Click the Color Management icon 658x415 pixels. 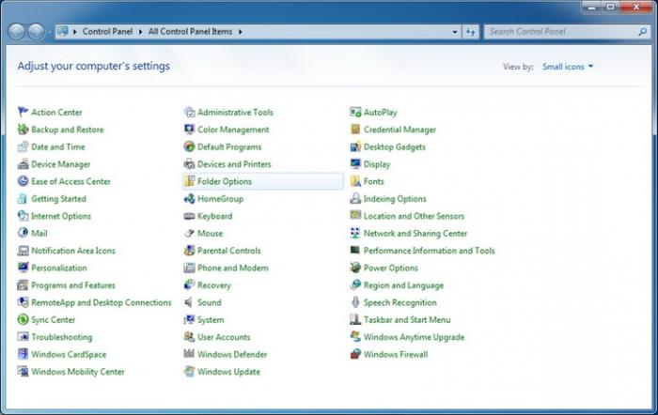189,130
